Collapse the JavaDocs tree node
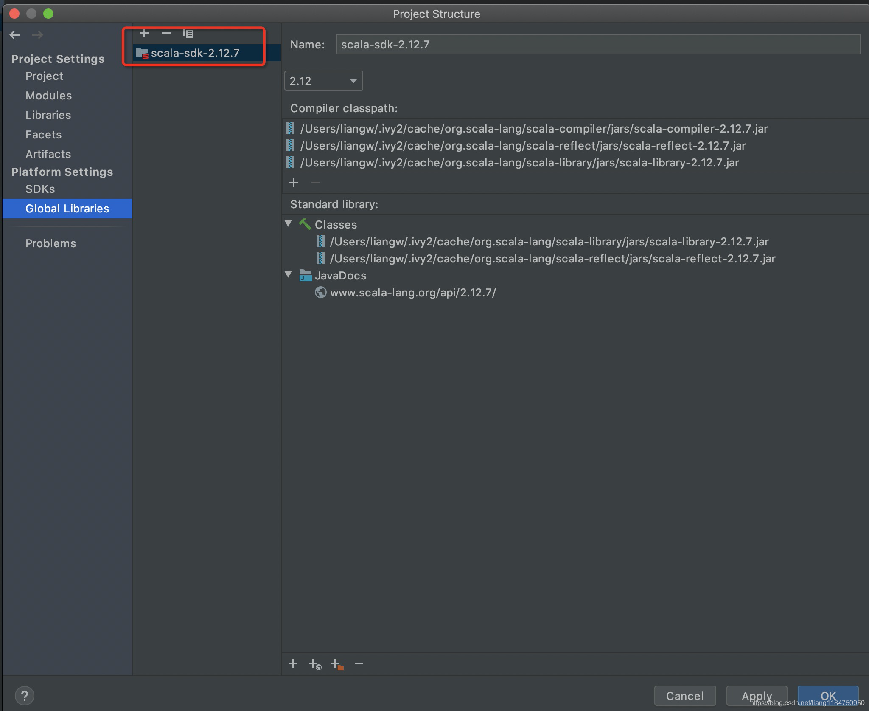The image size is (869, 711). point(289,275)
